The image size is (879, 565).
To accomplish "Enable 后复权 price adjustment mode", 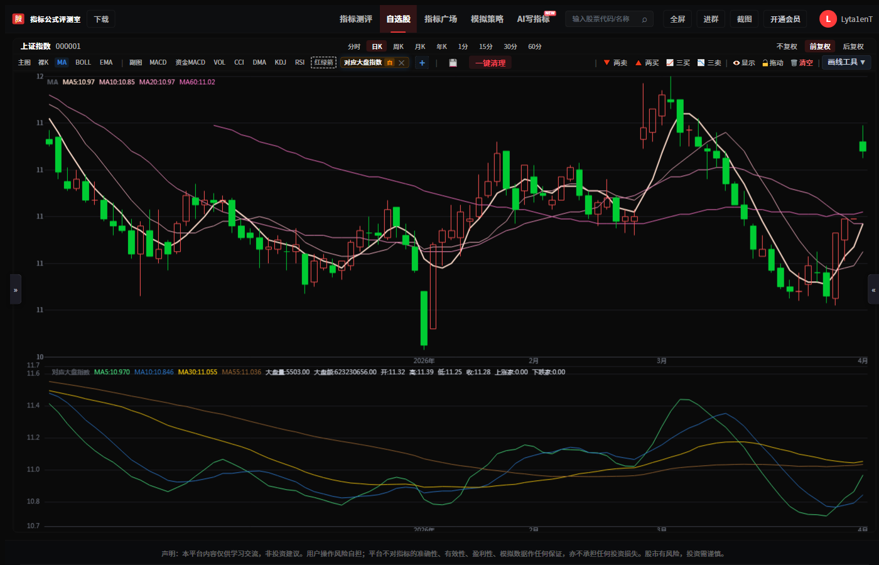I will [853, 46].
